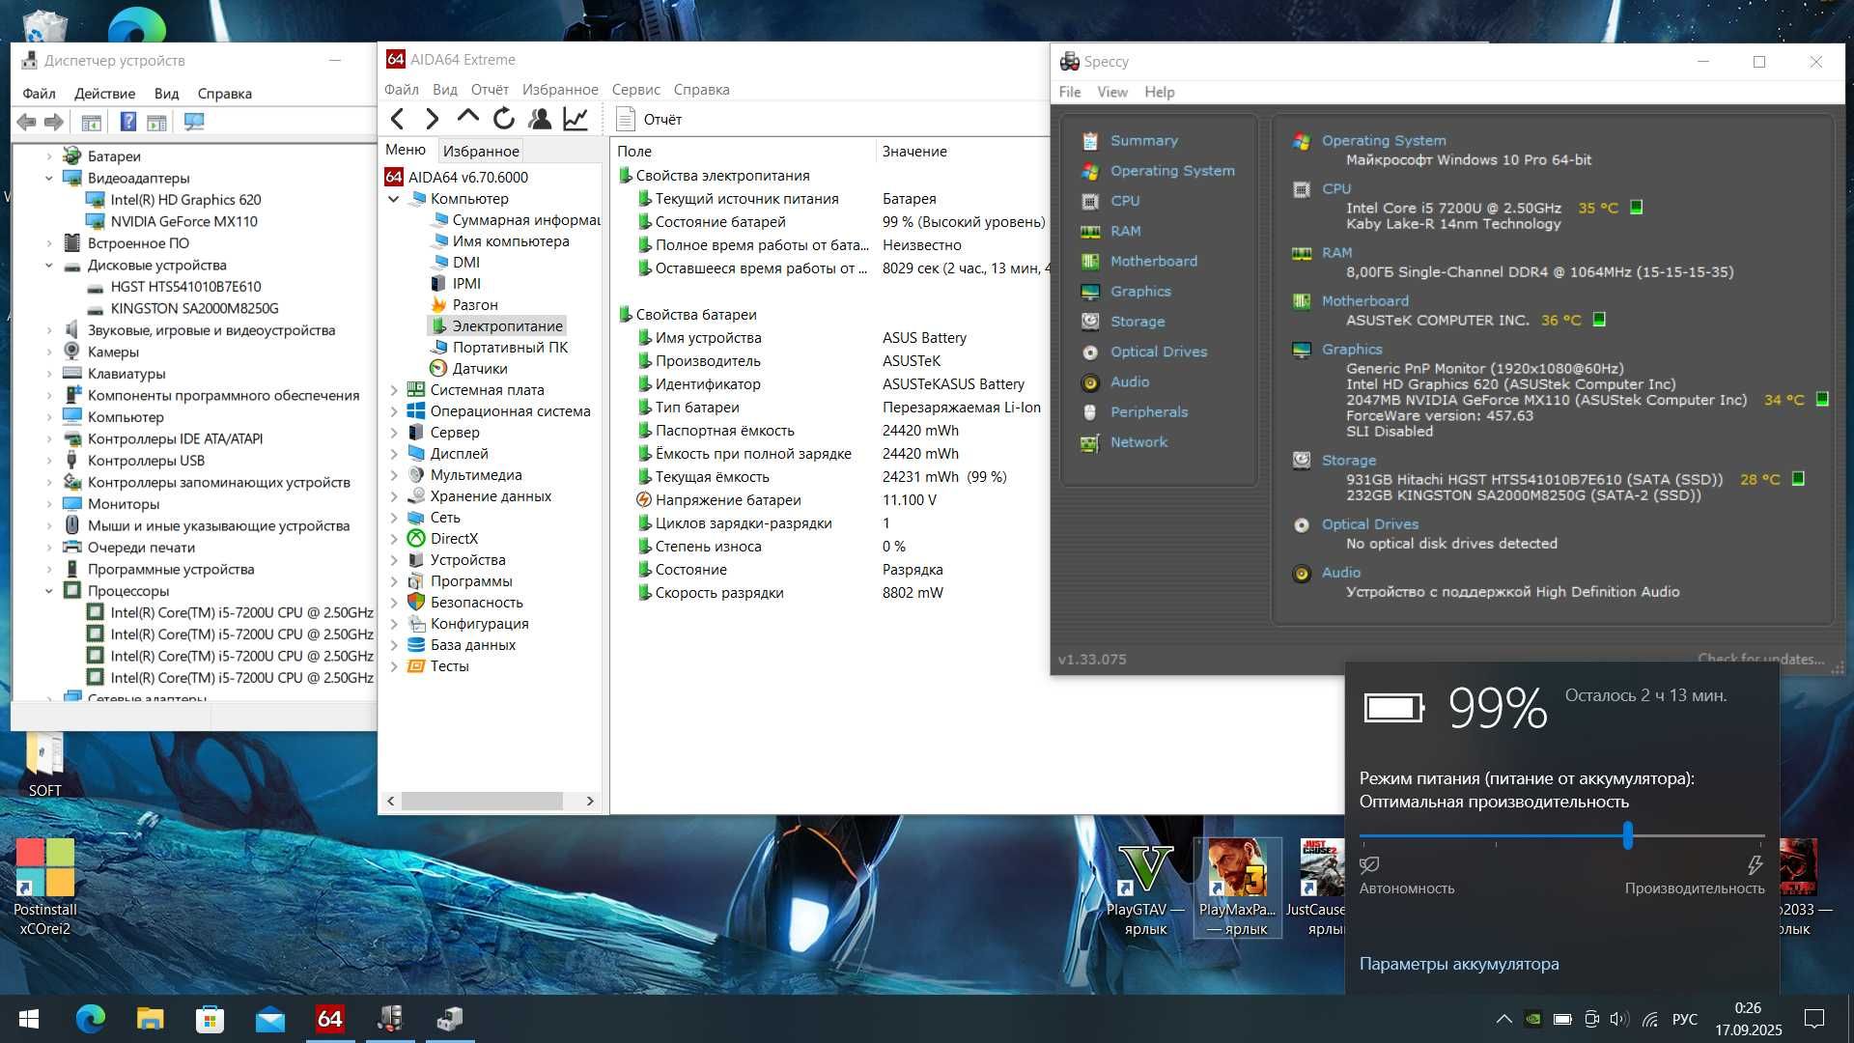Open the Файл menu in AIDA64

[x=401, y=89]
